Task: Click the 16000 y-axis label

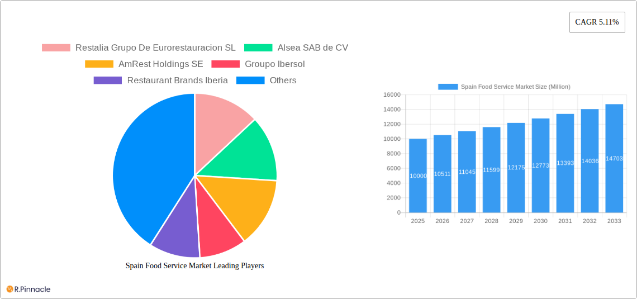Action: (392, 94)
